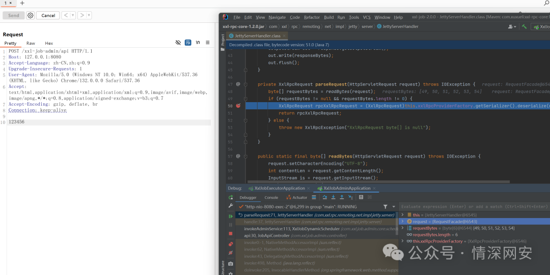Open the previous history dropdown arrow
550x275 pixels.
[x=73, y=15]
